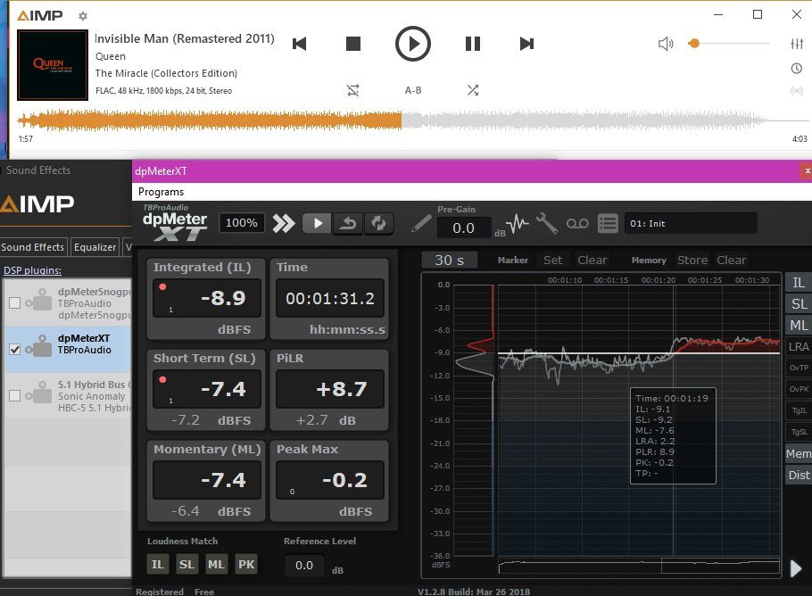
Task: Click the double chevron arrows icon
Action: point(284,224)
